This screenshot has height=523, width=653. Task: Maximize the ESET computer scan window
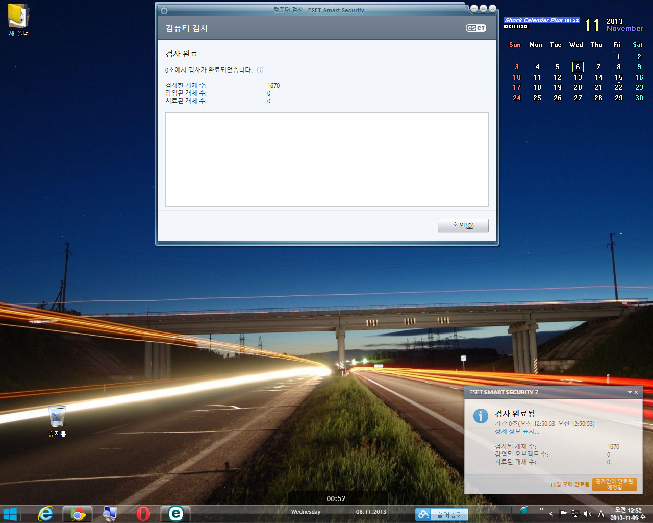(x=483, y=8)
